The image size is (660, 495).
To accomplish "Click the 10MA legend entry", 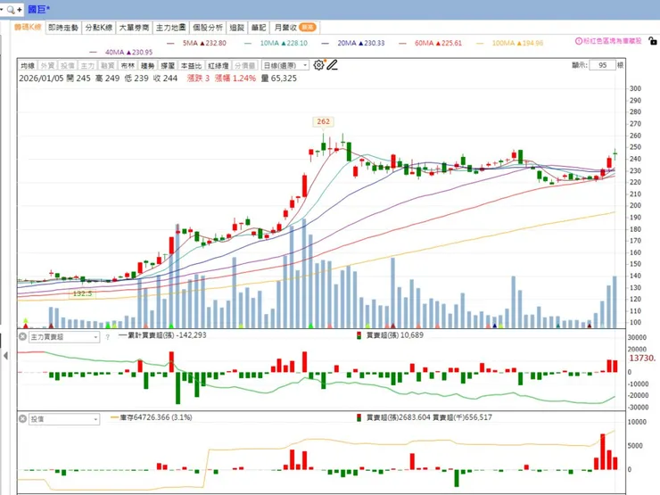I will [x=276, y=43].
